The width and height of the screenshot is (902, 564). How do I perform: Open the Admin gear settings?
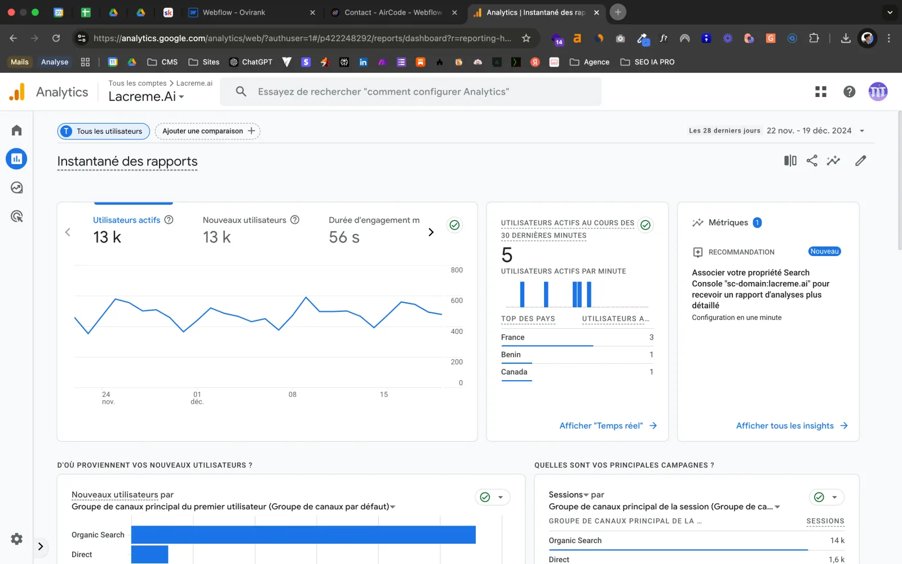[17, 539]
